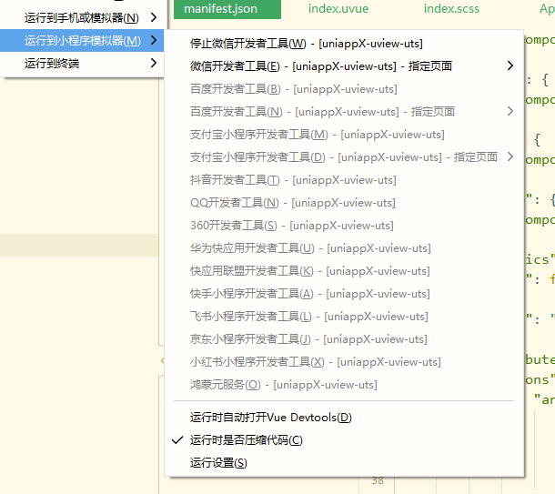Open index.scss editor tab
This screenshot has height=494, width=555.
(x=452, y=8)
